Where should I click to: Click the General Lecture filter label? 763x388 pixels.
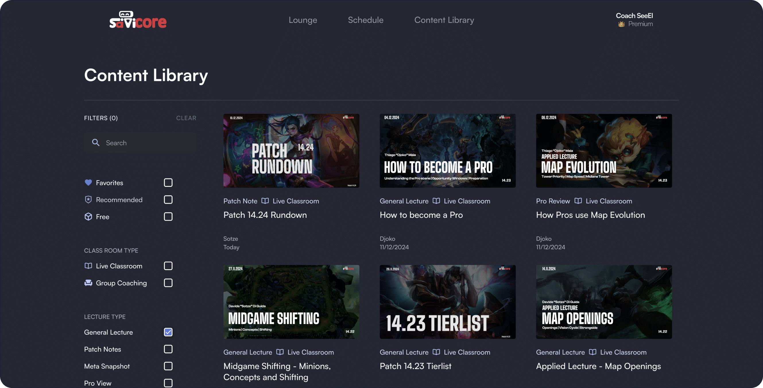pos(108,332)
